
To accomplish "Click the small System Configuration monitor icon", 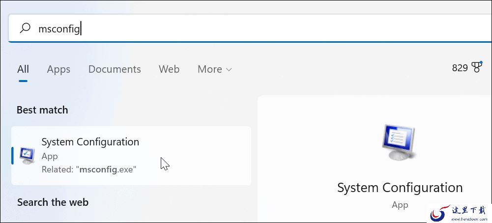I will tap(27, 156).
